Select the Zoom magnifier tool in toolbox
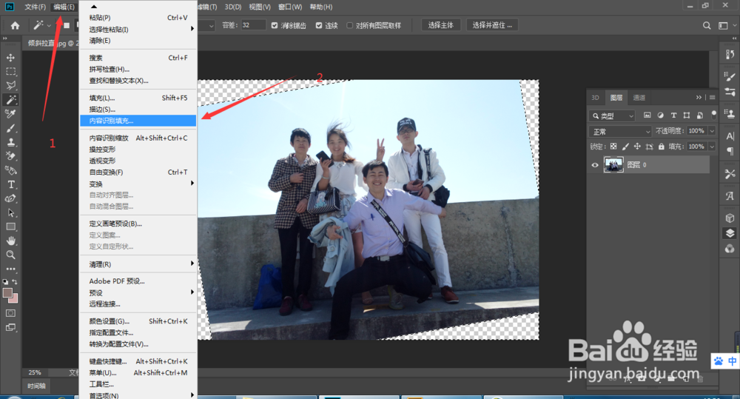The width and height of the screenshot is (740, 399). click(10, 255)
